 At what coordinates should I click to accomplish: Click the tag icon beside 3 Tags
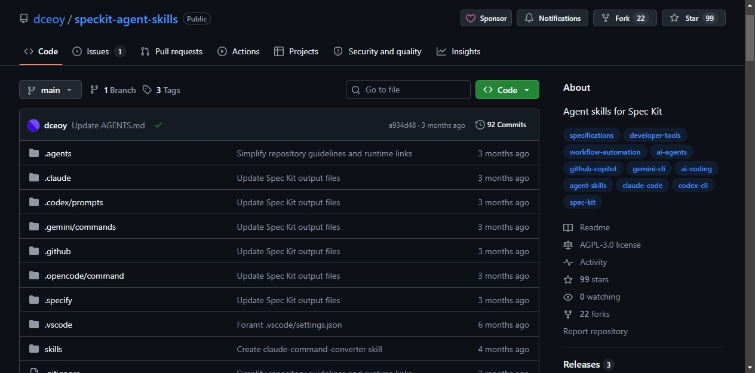coord(148,90)
